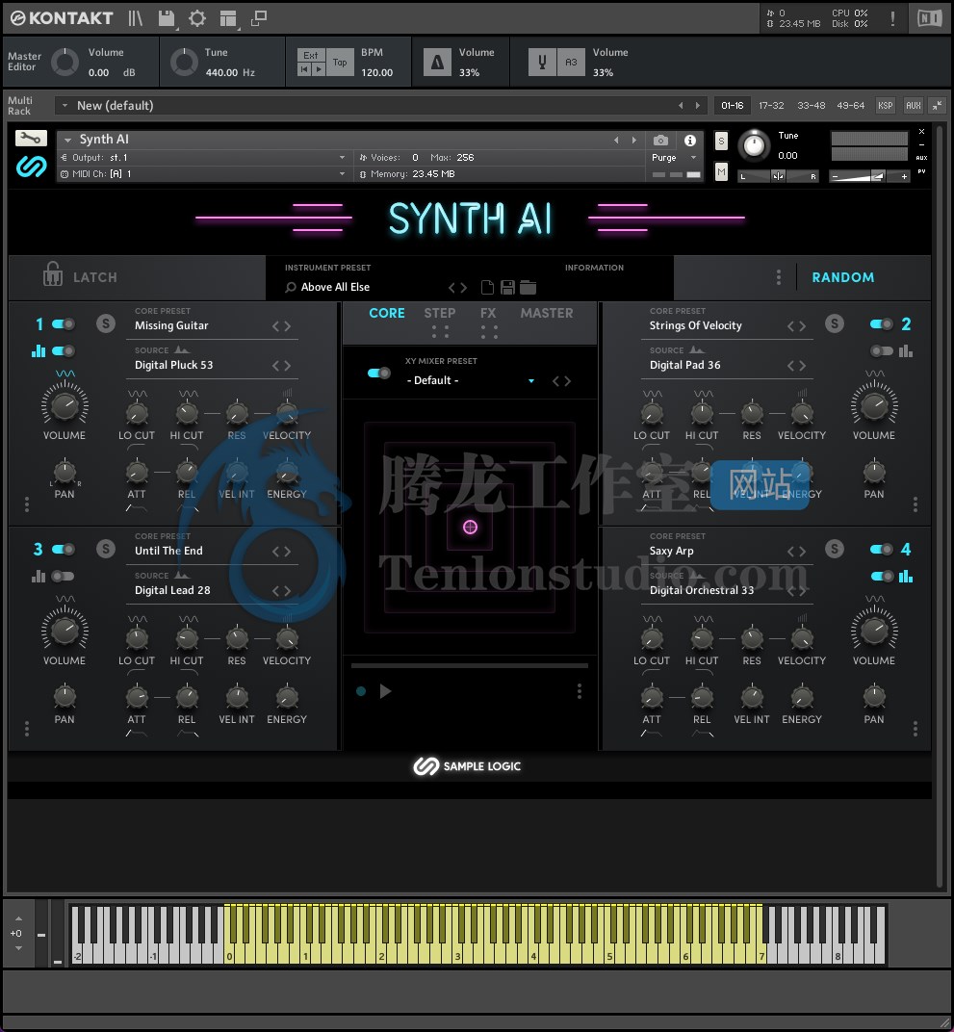The width and height of the screenshot is (954, 1032).
Task: Click the camera snapshot icon
Action: (x=660, y=141)
